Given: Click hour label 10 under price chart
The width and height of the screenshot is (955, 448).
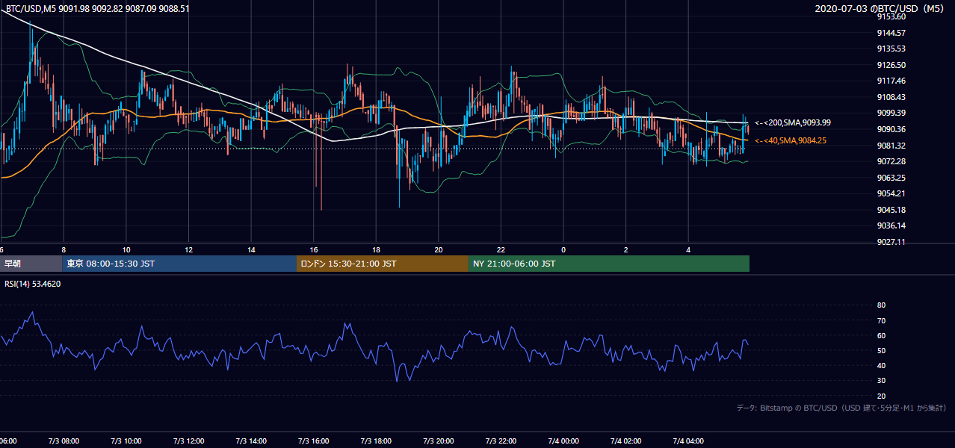Looking at the screenshot, I should tap(126, 249).
